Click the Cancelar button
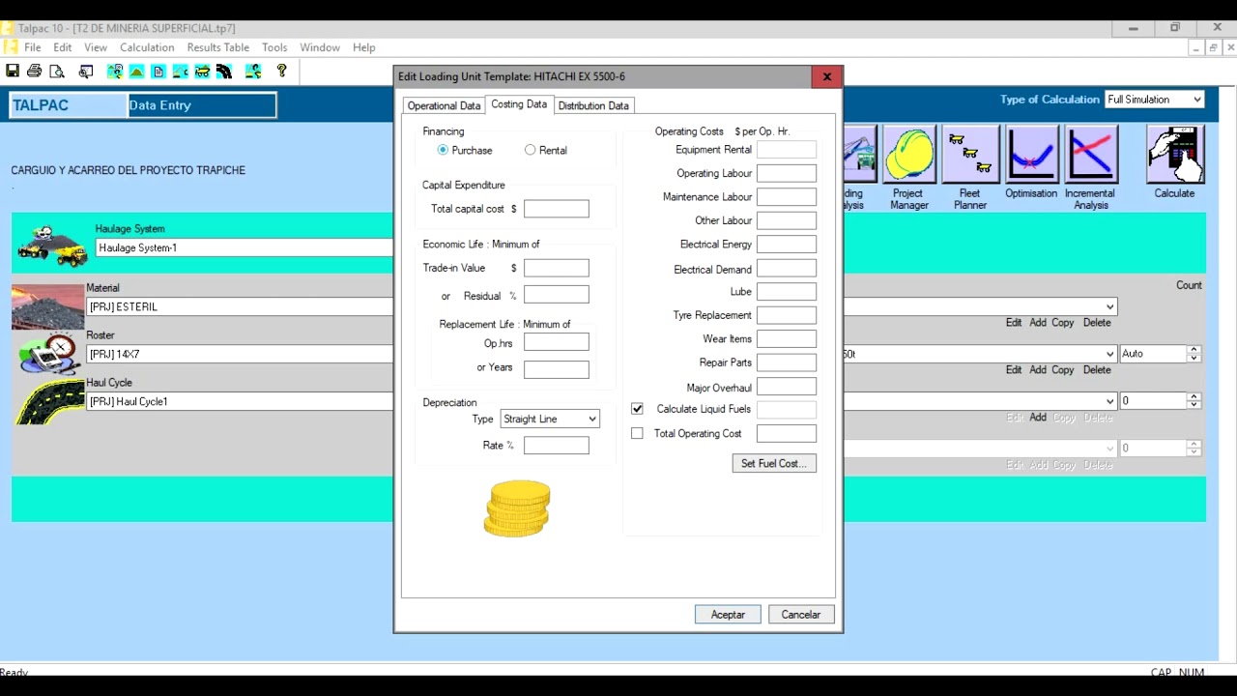The image size is (1237, 696). tap(801, 615)
